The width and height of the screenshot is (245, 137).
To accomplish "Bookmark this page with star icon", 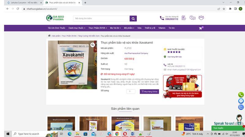I will click(x=224, y=9).
